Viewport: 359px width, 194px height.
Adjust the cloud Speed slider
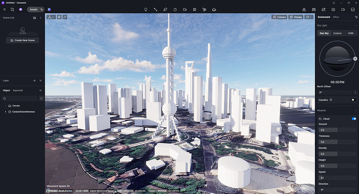337,178
